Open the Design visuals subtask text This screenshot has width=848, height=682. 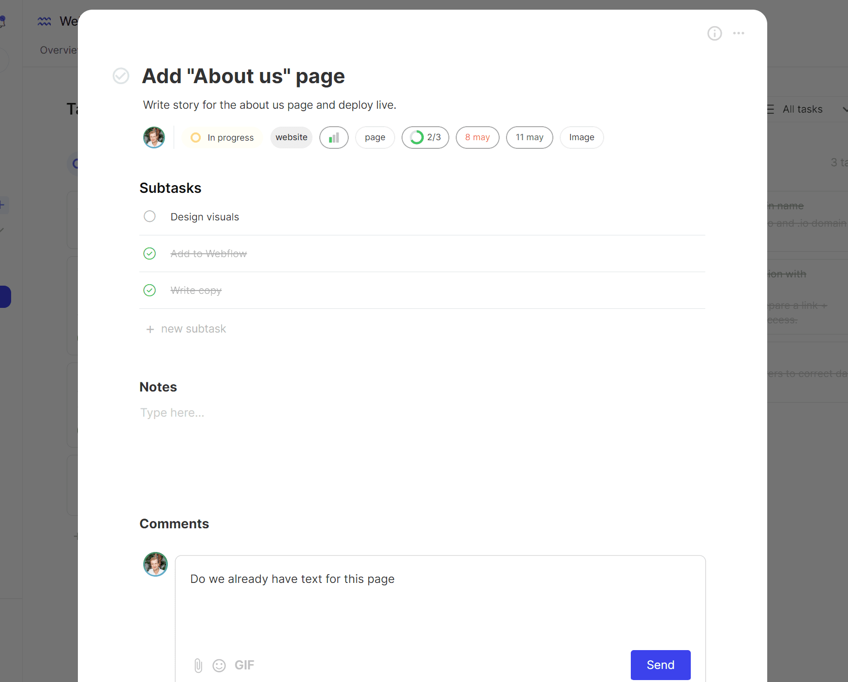pyautogui.click(x=205, y=217)
